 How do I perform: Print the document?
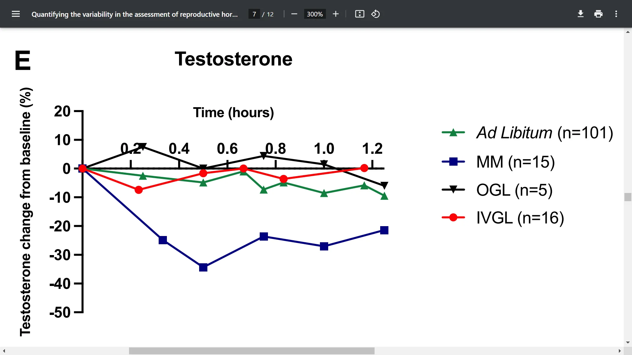pos(598,14)
